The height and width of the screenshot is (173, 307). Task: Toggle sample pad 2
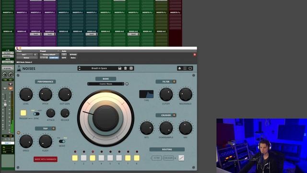[83, 158]
